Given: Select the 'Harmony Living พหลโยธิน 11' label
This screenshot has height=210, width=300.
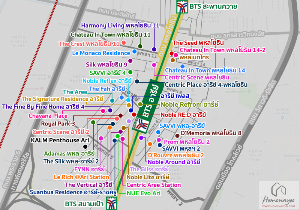Looking at the screenshot, I should tap(120, 26).
